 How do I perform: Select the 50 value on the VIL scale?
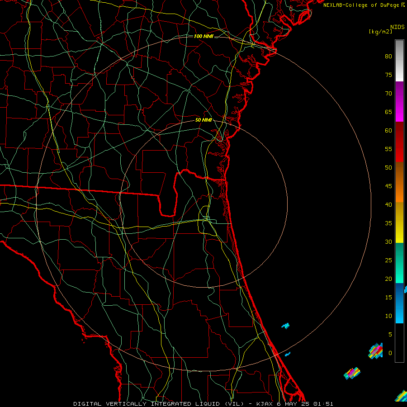point(388,168)
